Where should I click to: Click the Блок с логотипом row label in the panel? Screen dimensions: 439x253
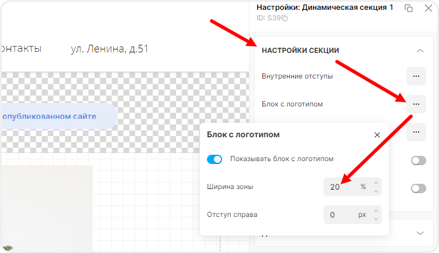click(292, 104)
